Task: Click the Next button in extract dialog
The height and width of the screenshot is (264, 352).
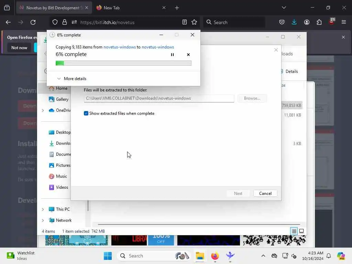Action: pos(238,194)
